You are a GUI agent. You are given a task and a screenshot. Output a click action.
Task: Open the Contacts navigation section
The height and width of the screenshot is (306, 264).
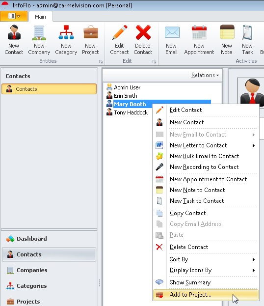(49, 254)
